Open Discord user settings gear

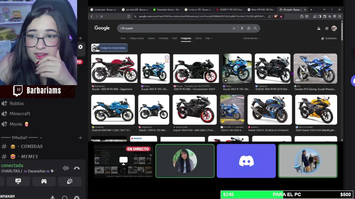(x=77, y=197)
